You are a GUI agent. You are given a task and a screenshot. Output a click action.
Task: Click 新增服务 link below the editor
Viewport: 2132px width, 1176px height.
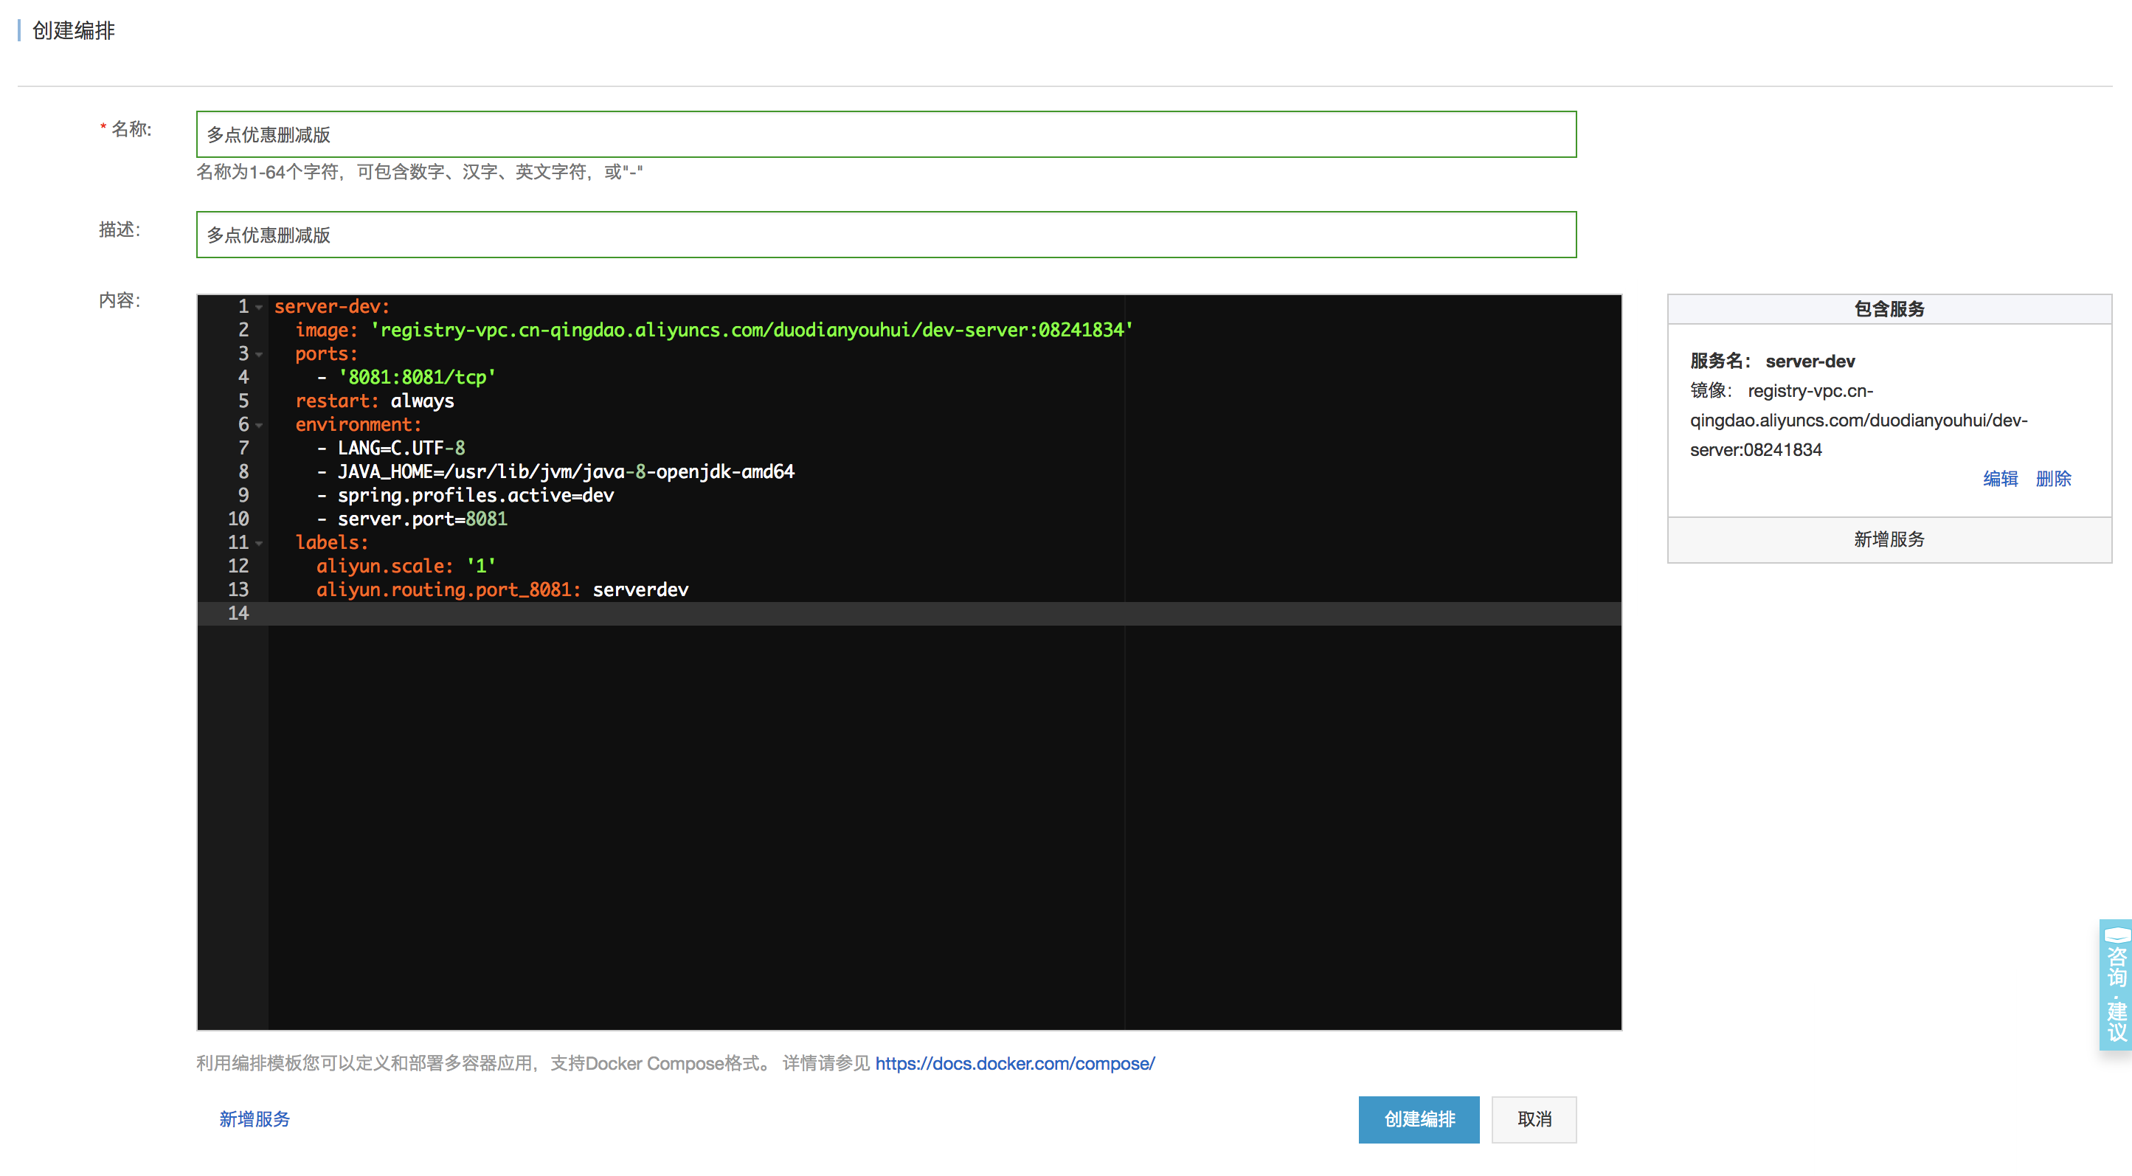(254, 1119)
